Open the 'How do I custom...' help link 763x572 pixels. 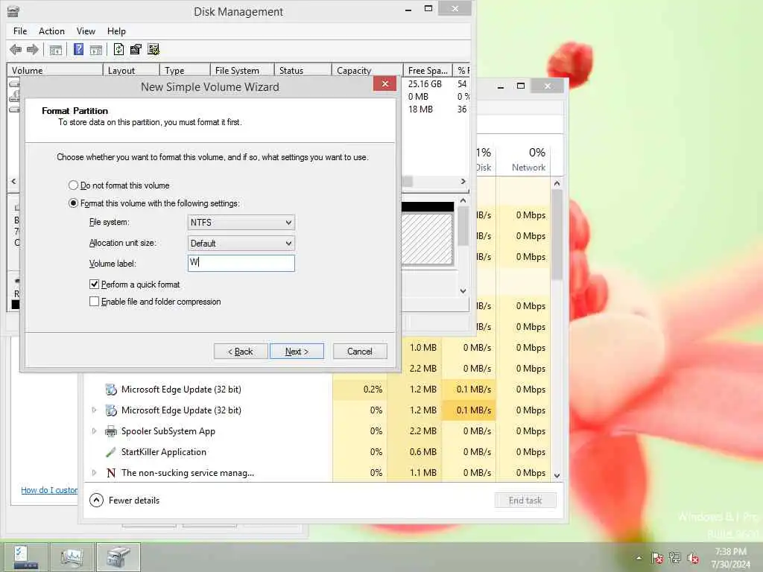(49, 490)
